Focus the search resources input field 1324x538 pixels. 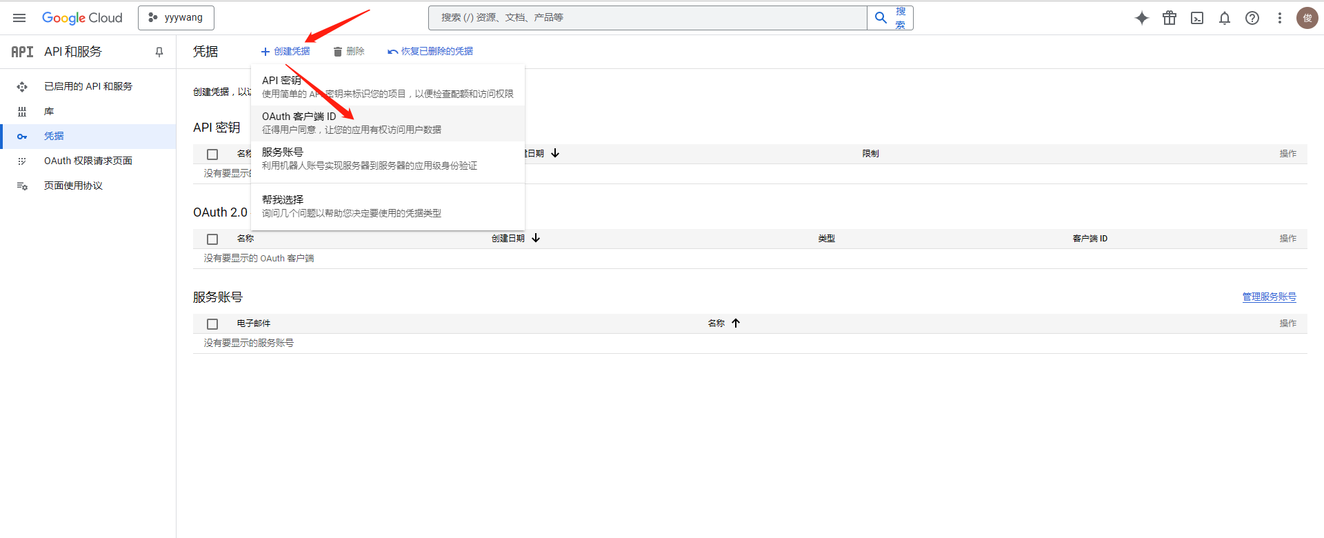647,18
